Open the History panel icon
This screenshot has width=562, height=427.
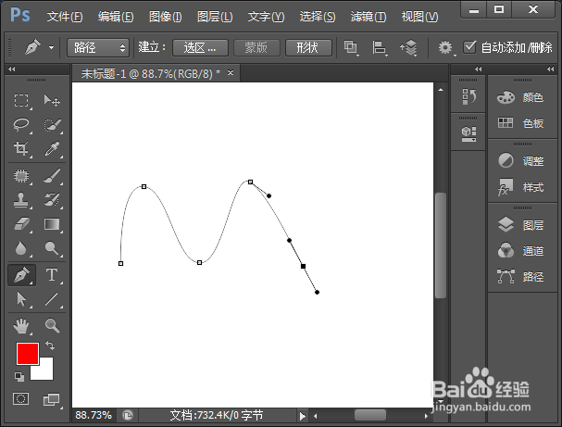tap(468, 96)
